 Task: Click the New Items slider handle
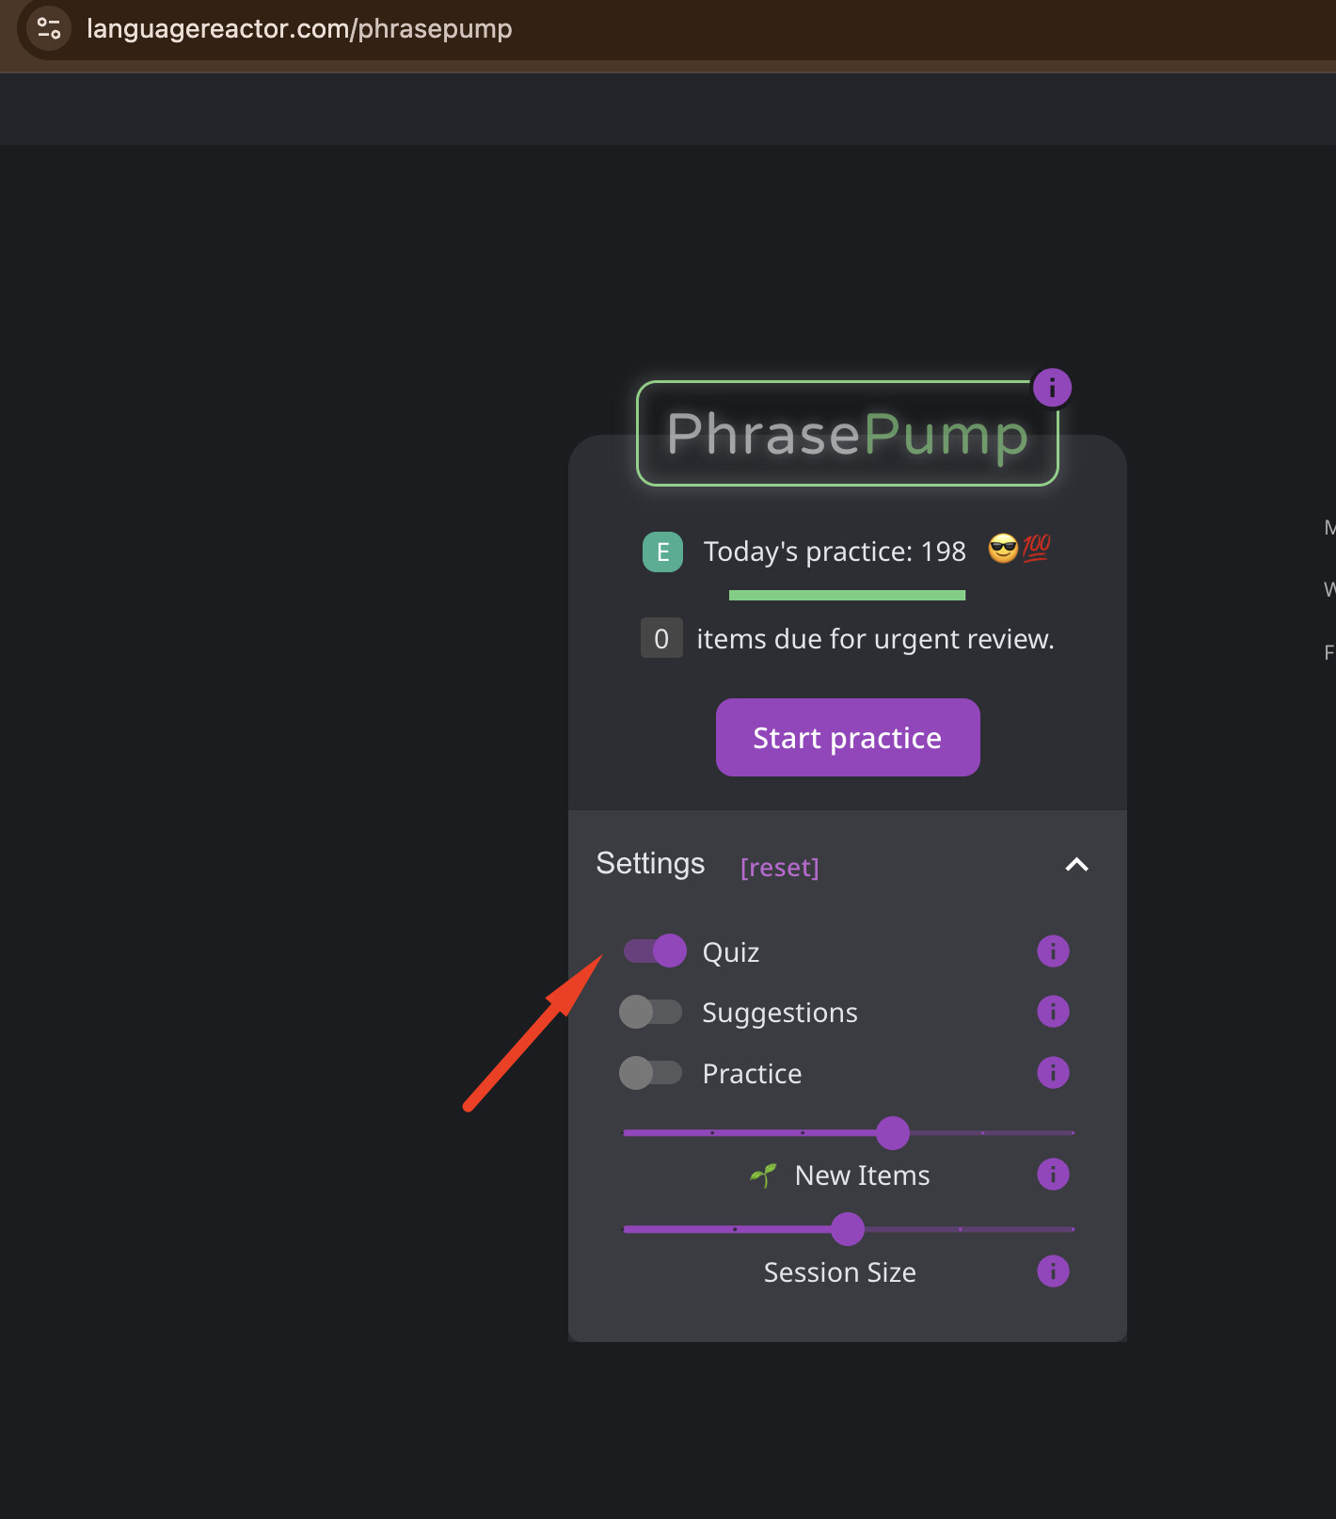tap(892, 1132)
